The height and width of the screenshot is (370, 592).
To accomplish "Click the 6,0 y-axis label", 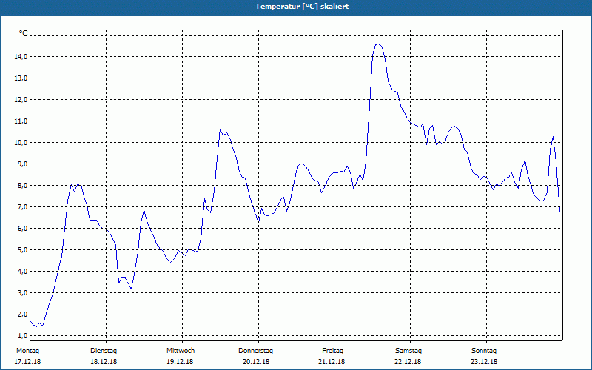I will click(22, 229).
